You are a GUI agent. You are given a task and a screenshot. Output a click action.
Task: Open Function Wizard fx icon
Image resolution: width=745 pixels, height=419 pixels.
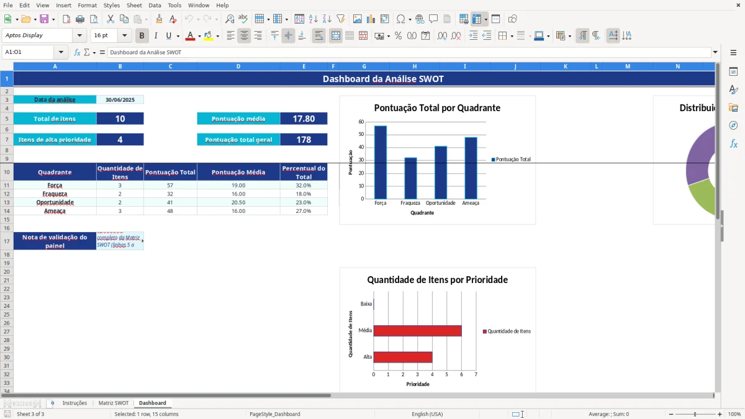pyautogui.click(x=77, y=53)
